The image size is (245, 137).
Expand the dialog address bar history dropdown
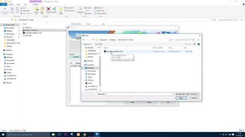click(x=169, y=40)
